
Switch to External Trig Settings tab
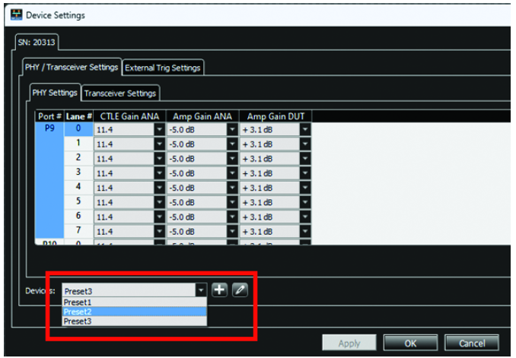tap(163, 68)
